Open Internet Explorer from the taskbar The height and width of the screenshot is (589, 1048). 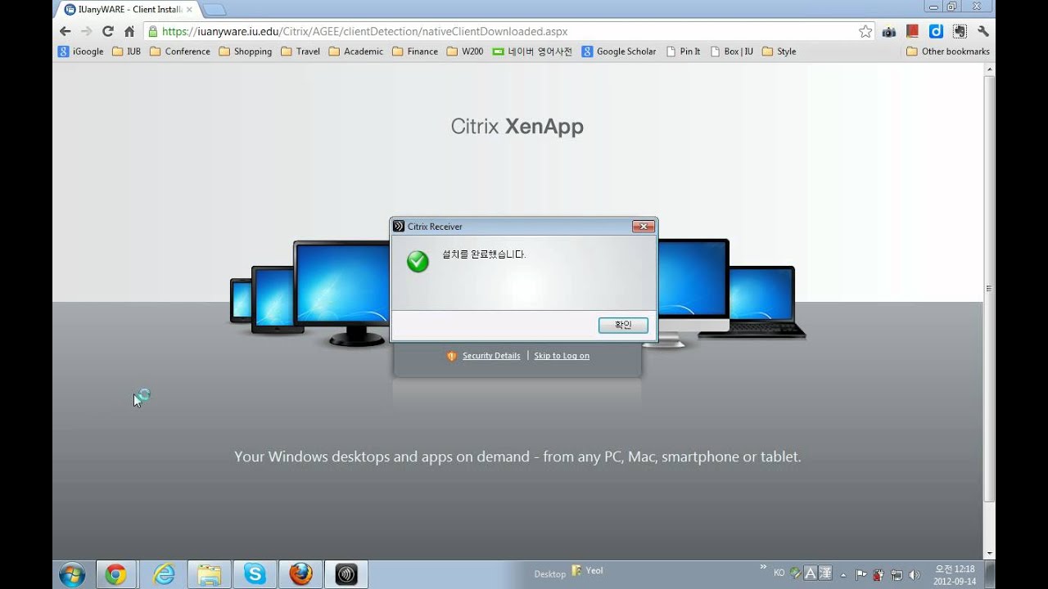[x=165, y=574]
